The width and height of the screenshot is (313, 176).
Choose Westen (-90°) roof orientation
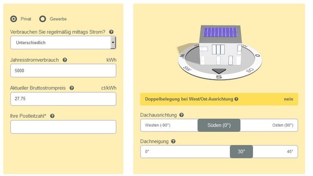point(158,125)
